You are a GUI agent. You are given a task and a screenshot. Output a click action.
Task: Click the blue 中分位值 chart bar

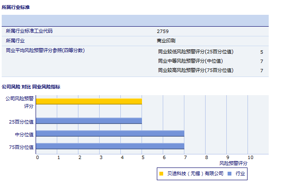[110, 134]
